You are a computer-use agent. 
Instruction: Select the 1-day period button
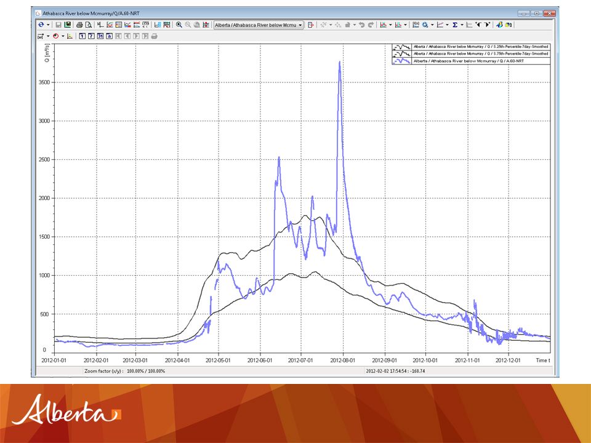click(x=82, y=36)
